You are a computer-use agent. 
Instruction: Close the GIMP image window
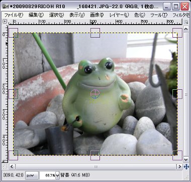coord(184,7)
